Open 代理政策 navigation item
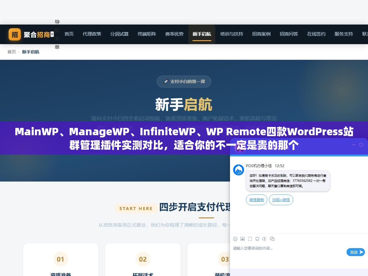Viewport: 368px width, 276px height. 92,34
